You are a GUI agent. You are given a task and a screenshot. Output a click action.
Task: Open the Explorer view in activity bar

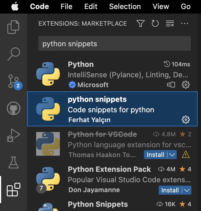point(13,27)
